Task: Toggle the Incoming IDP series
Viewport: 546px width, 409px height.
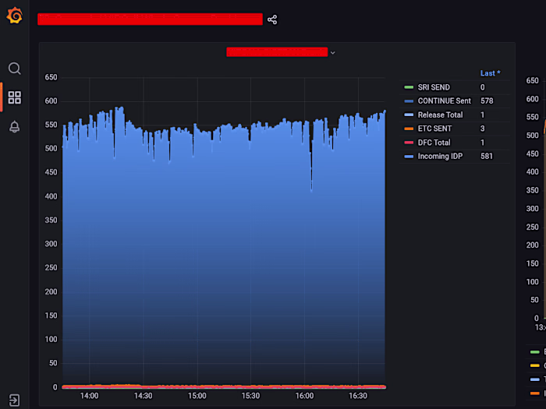Action: (x=440, y=156)
